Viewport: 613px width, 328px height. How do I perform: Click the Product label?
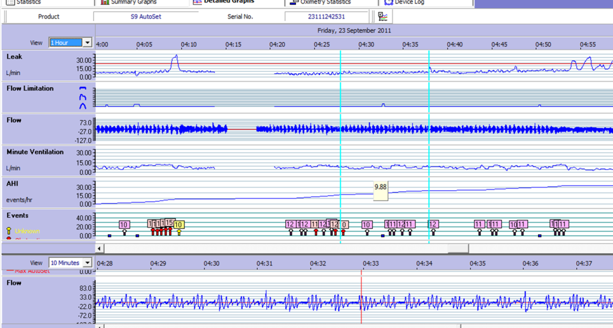pos(49,17)
